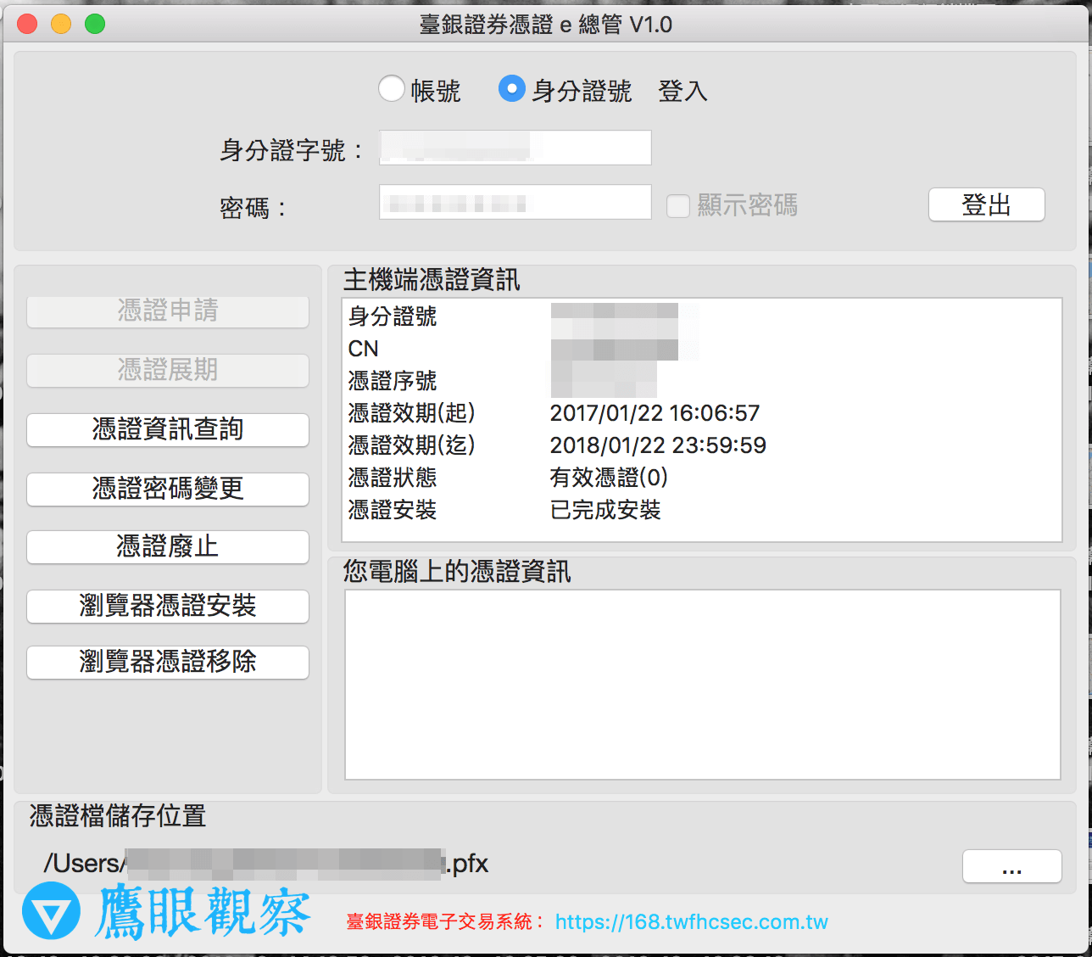
Task: Toggle the 顯示密碼 checkbox
Action: 678,206
